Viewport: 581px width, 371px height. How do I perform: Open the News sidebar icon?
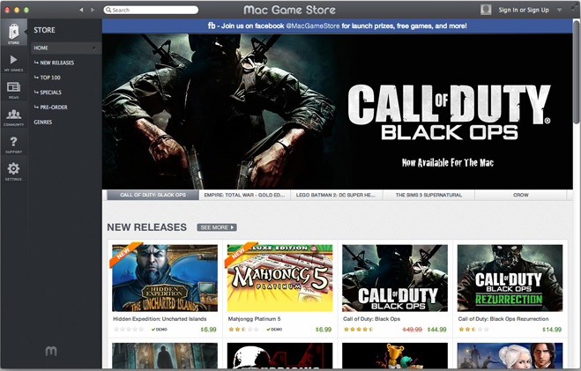click(x=14, y=90)
